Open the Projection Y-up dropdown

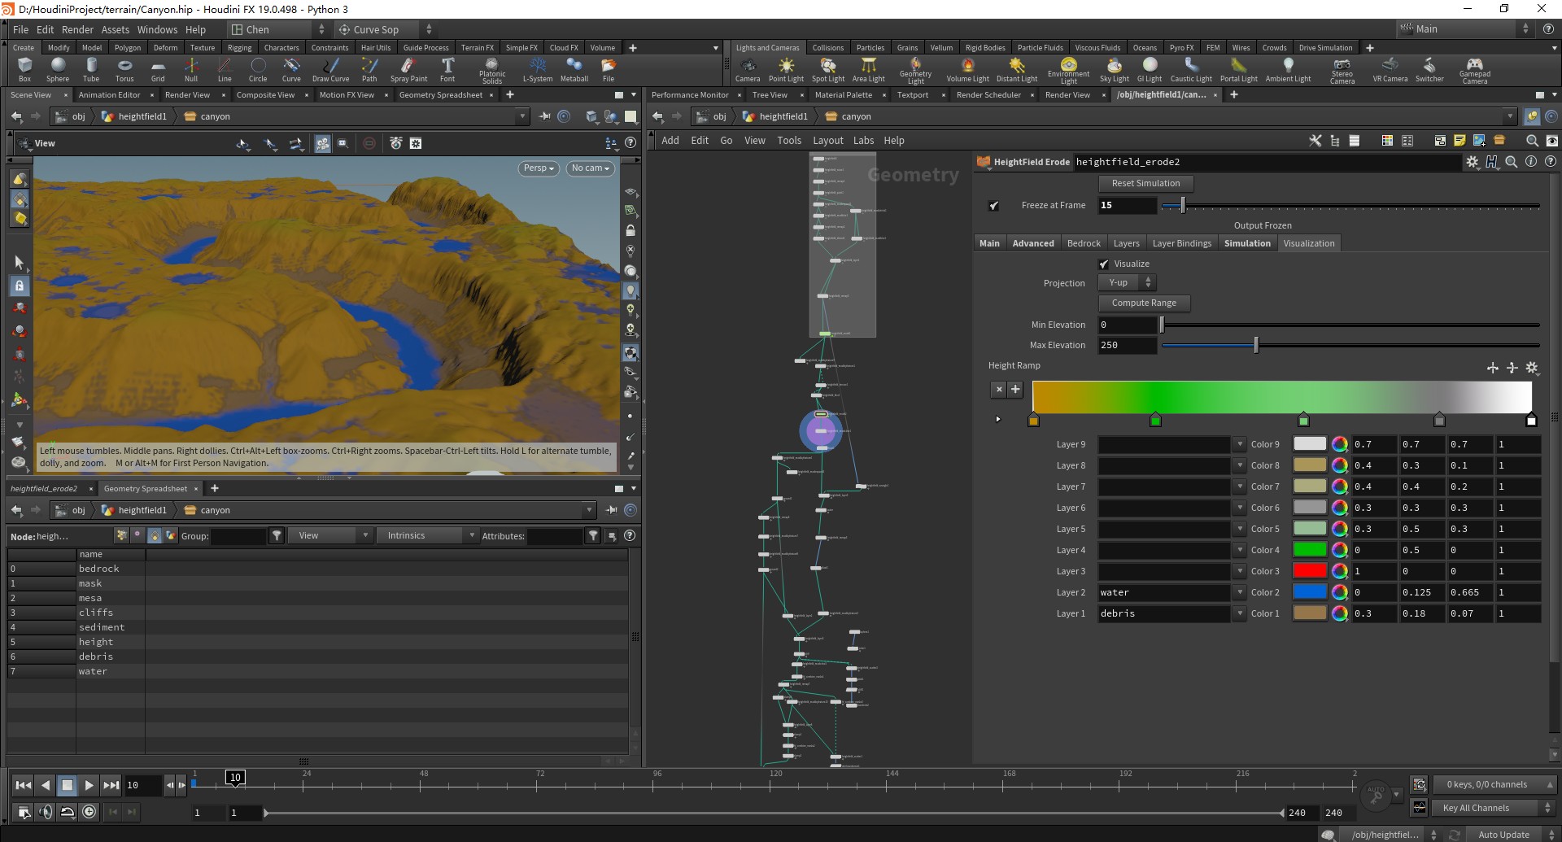click(x=1127, y=283)
